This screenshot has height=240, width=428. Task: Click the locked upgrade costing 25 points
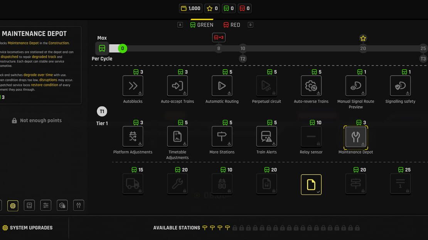pos(400,184)
